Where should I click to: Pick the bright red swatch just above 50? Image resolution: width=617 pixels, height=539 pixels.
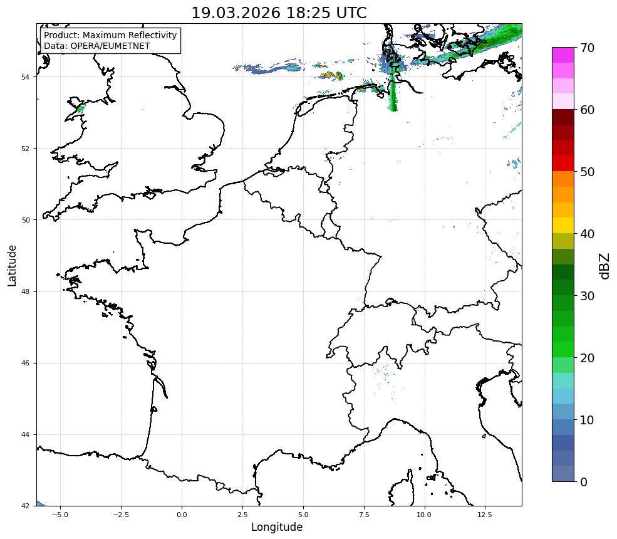pyautogui.click(x=563, y=164)
